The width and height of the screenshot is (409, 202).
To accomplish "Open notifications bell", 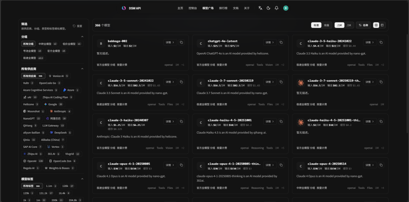I will click(276, 8).
